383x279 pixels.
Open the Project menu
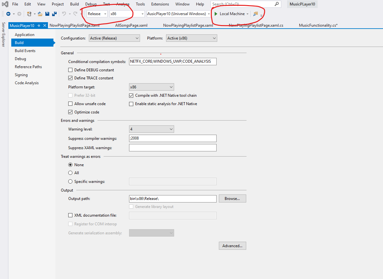(x=58, y=4)
